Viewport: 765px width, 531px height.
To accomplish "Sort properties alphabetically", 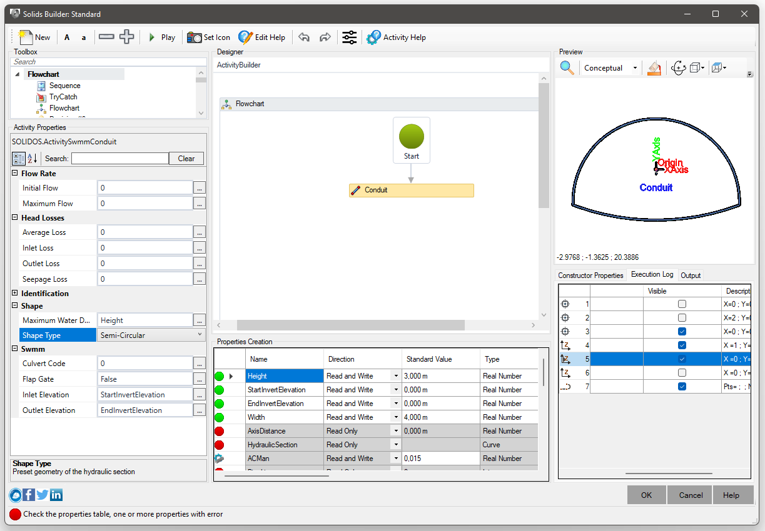I will point(33,159).
